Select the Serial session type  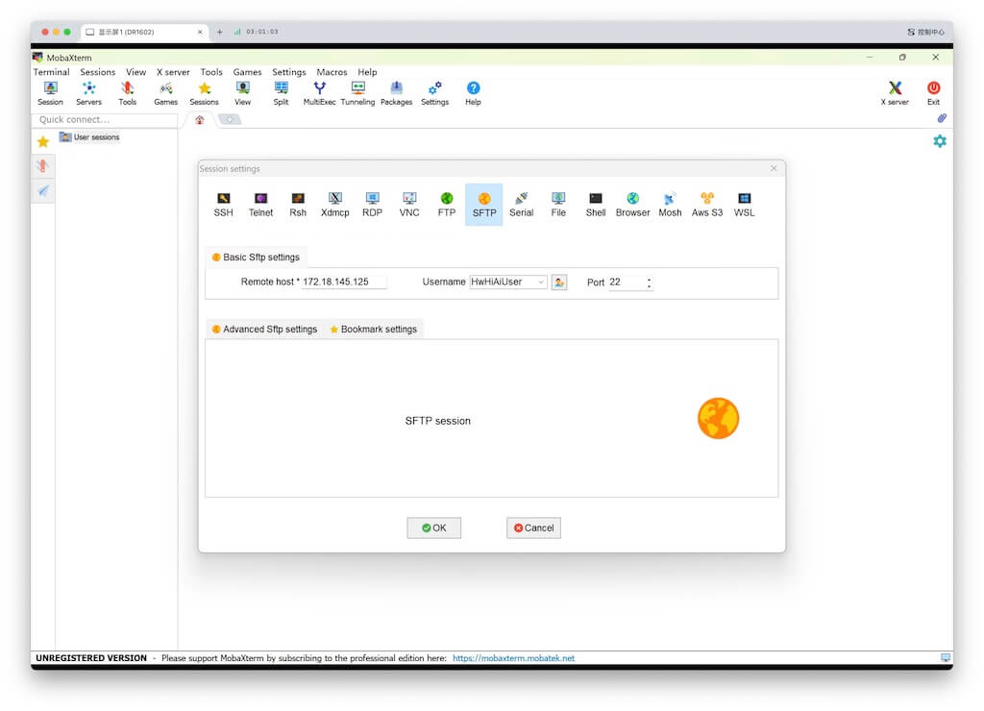521,204
